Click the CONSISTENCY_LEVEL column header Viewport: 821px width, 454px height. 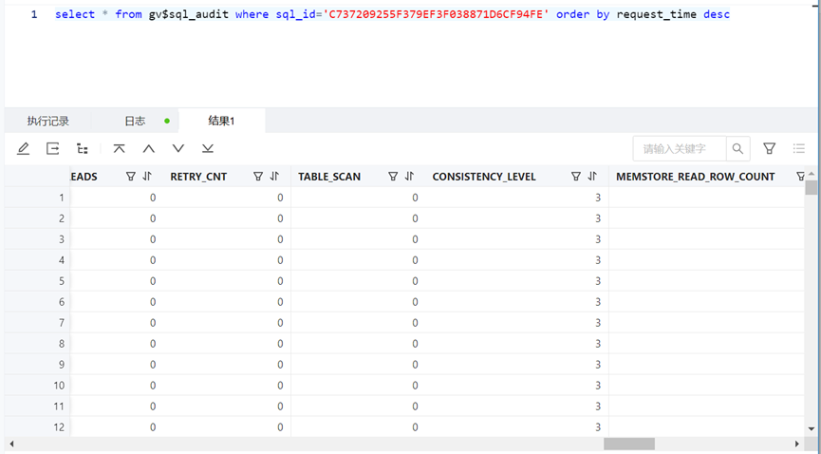point(484,177)
